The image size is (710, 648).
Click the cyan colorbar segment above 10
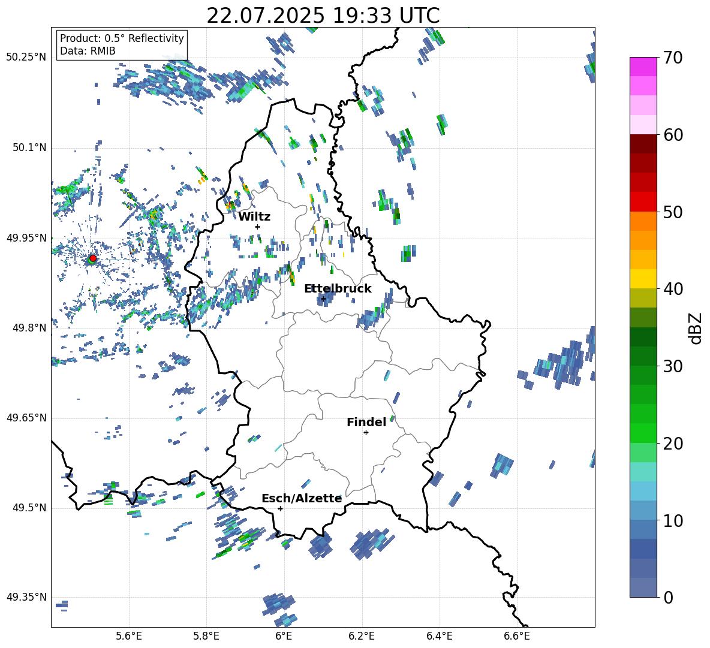643,491
